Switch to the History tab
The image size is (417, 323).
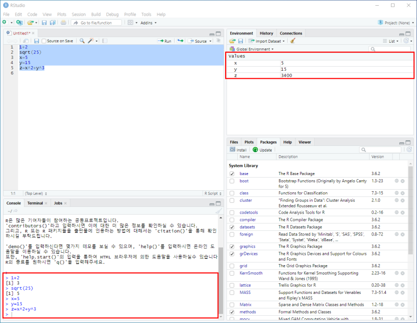266,33
